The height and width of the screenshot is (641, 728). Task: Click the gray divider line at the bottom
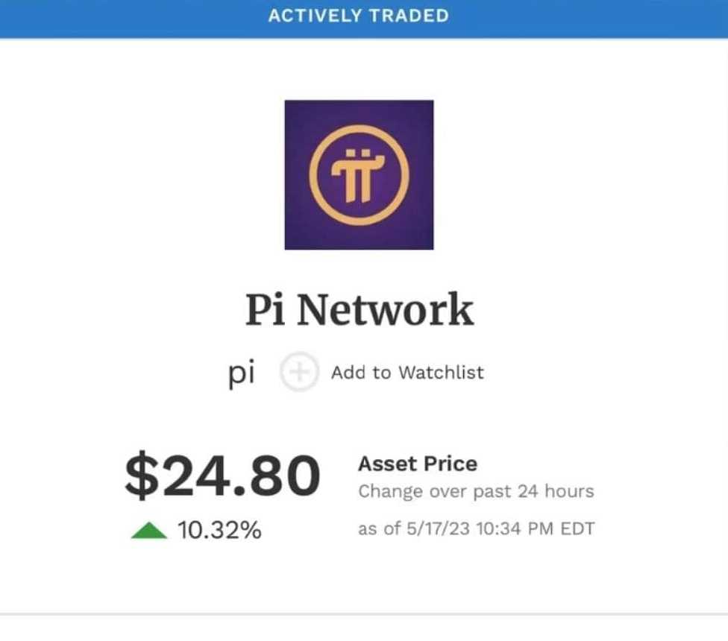click(364, 615)
